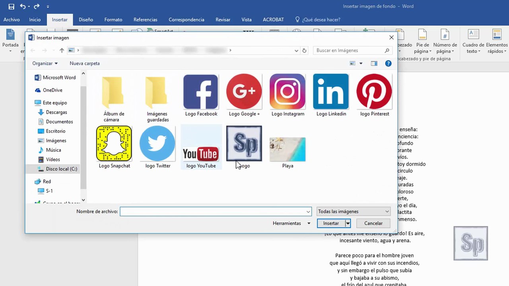Switch to the Diseño ribbon tab
Screen dimensions: 509x286
click(x=86, y=19)
